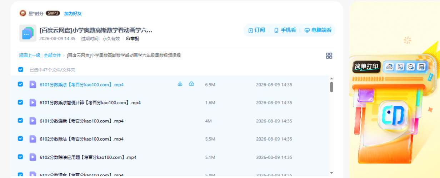Uncheck the 6102分数除法应用题 file checkbox
This screenshot has height=178, width=440.
pos(20,157)
